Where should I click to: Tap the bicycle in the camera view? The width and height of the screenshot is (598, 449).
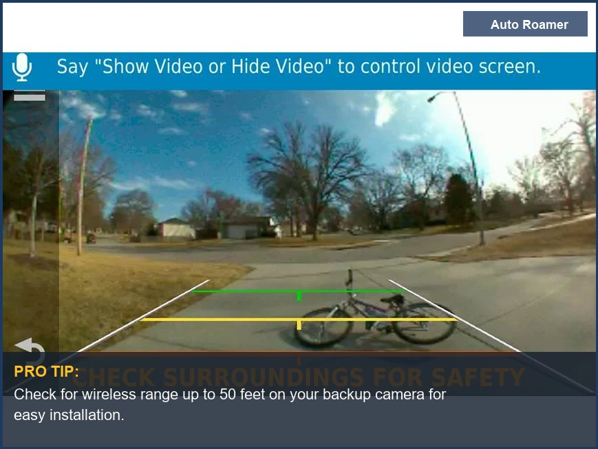(375, 317)
